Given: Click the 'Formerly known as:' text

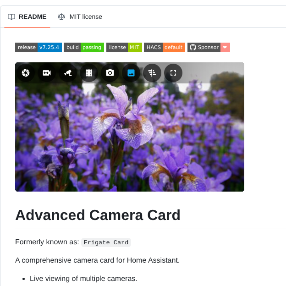Looking at the screenshot, I should point(47,242).
